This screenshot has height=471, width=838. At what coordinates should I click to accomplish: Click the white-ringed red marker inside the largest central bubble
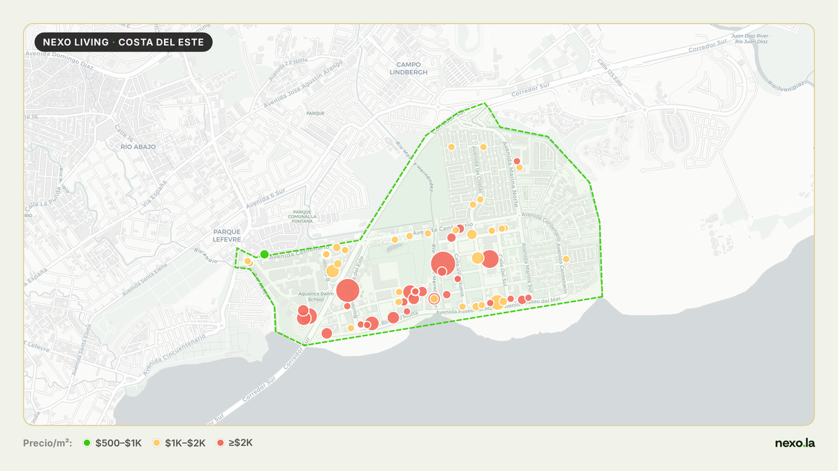coord(442,271)
